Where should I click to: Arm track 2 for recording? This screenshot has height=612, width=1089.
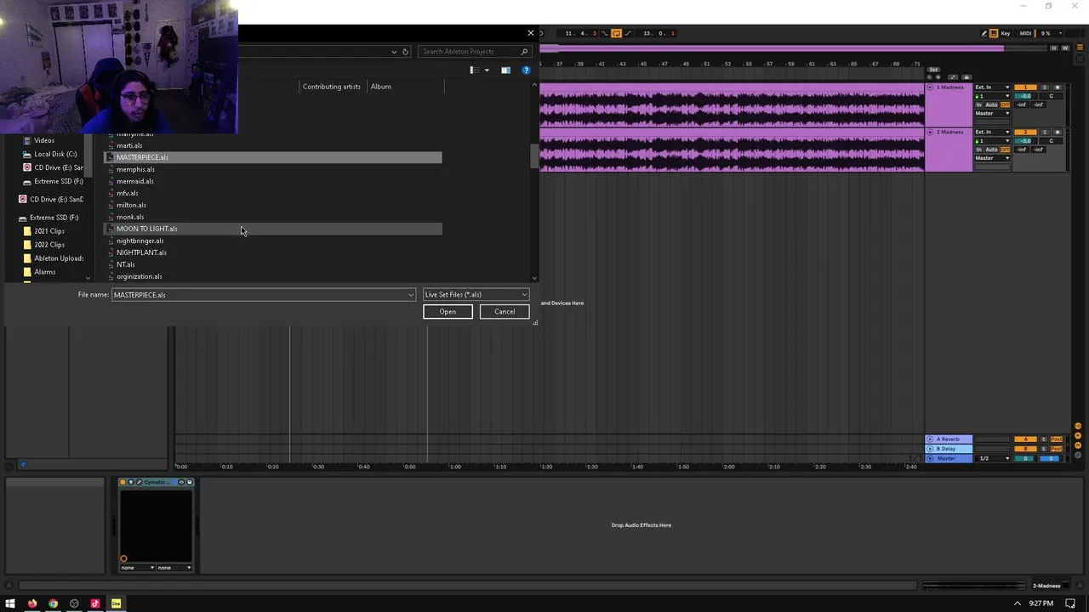click(1058, 132)
